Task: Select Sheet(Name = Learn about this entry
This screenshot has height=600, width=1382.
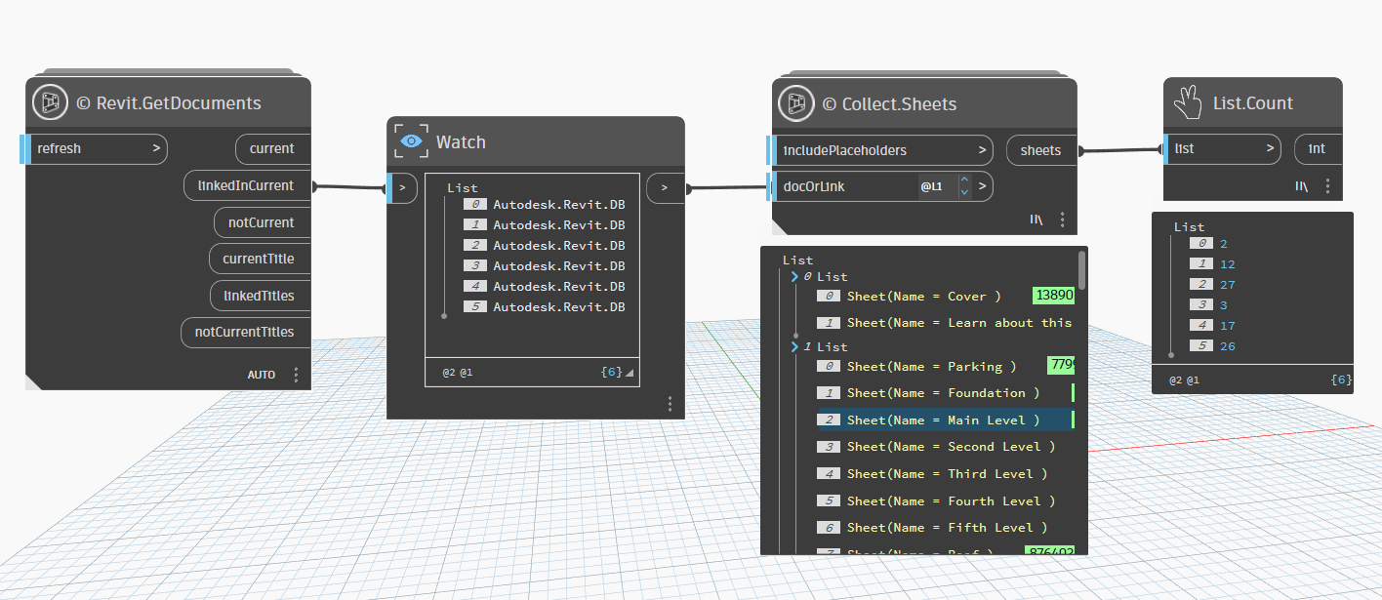Action: tap(959, 322)
